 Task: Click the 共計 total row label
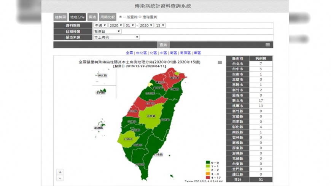point(238,180)
